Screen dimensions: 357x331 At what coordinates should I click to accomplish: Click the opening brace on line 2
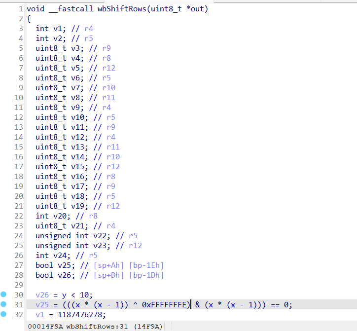29,19
